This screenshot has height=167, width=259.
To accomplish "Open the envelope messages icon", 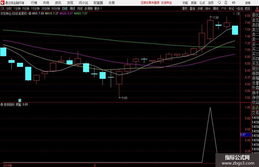I will tap(234, 3).
